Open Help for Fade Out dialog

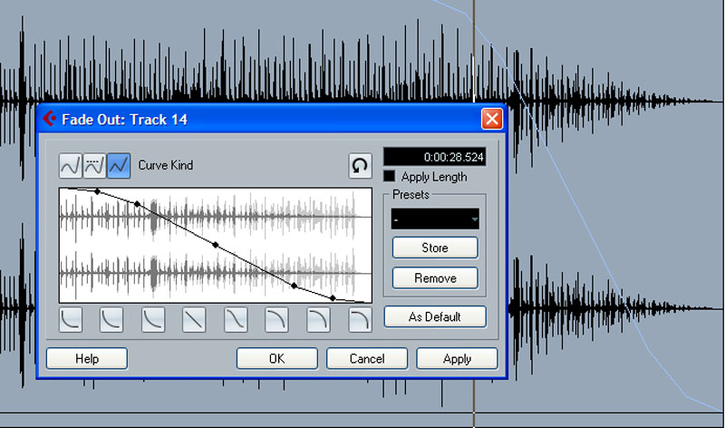87,358
